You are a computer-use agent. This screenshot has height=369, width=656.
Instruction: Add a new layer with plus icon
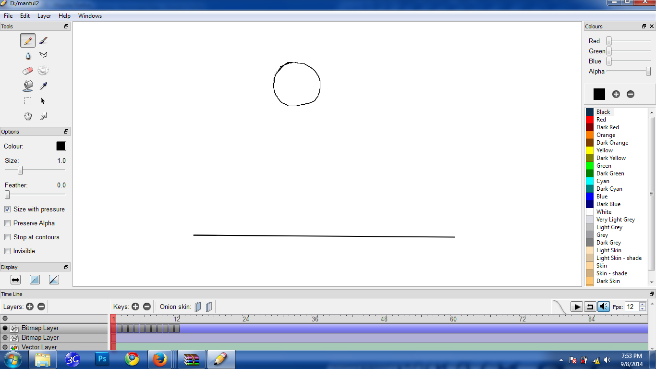point(30,307)
